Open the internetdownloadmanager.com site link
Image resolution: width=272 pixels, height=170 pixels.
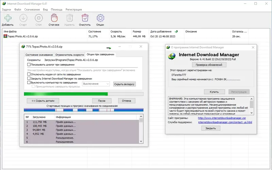tap(222, 118)
